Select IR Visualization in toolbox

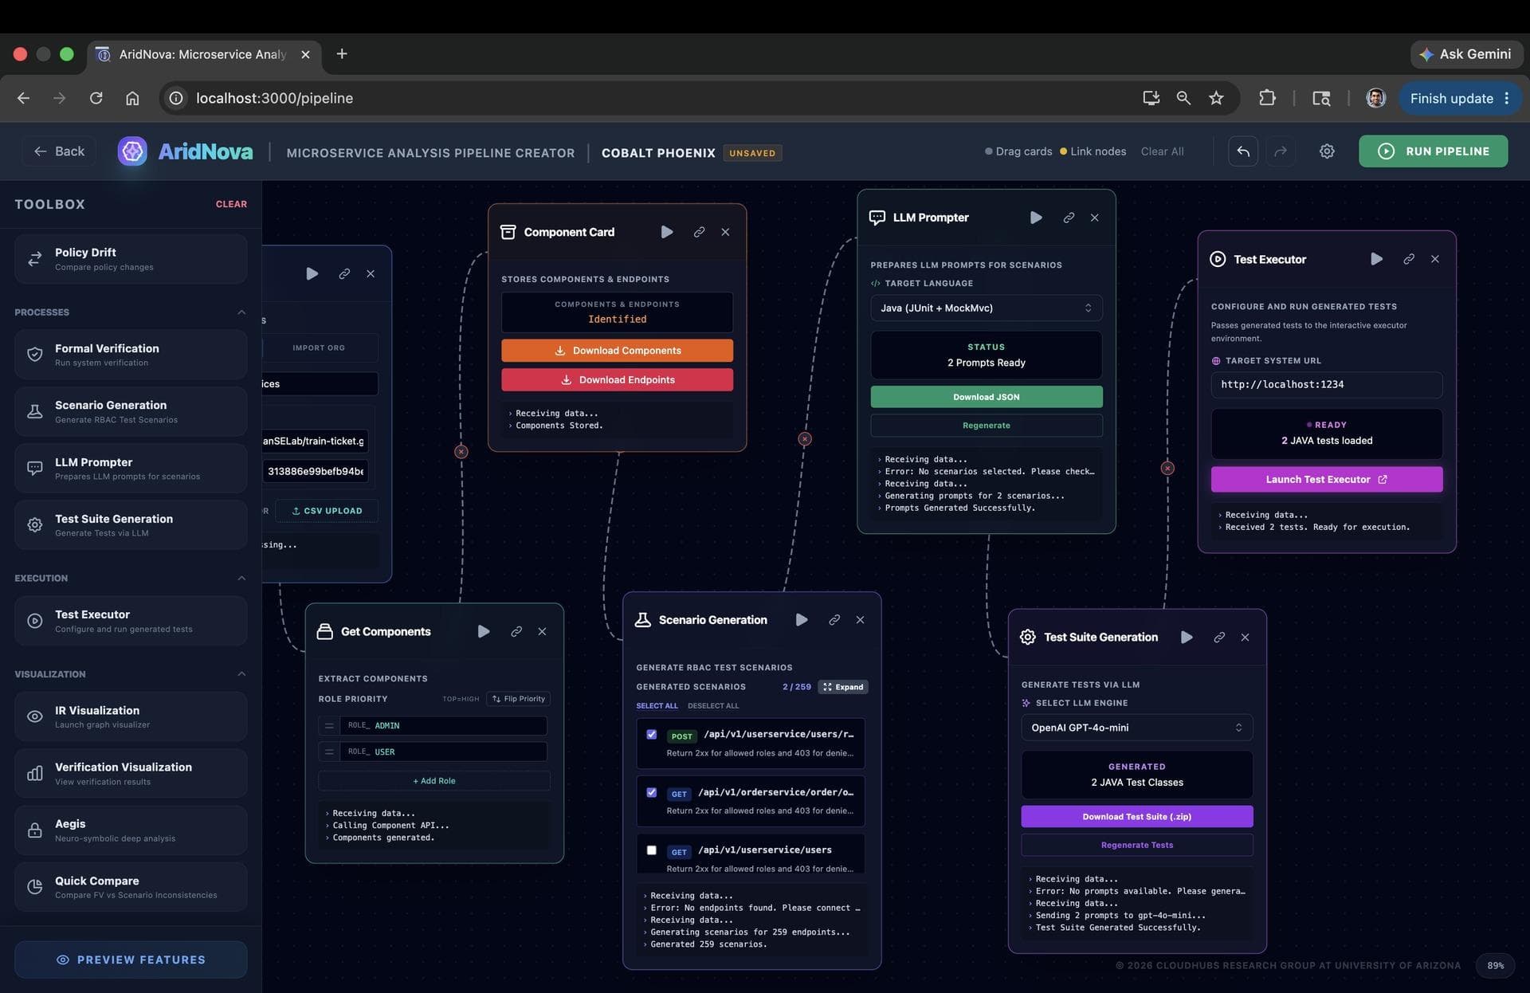[131, 716]
